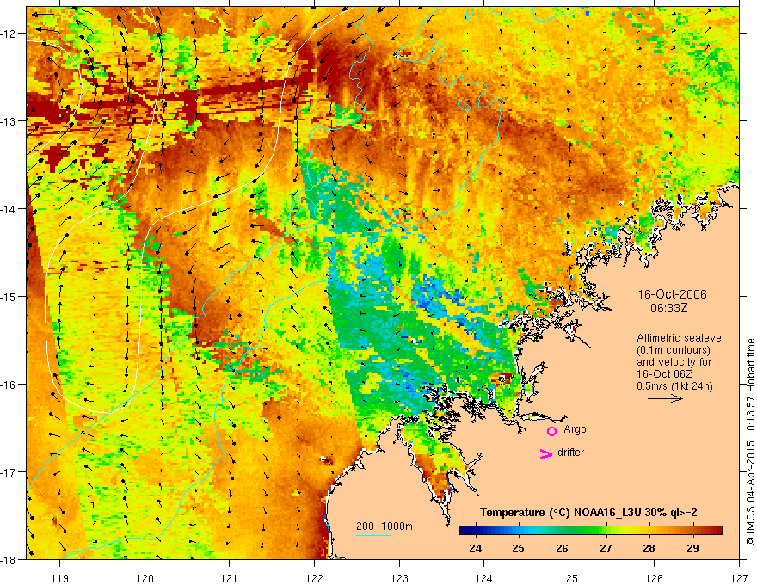757x585 pixels.
Task: Click latitude axis label '-16'
Action: pyautogui.click(x=9, y=385)
